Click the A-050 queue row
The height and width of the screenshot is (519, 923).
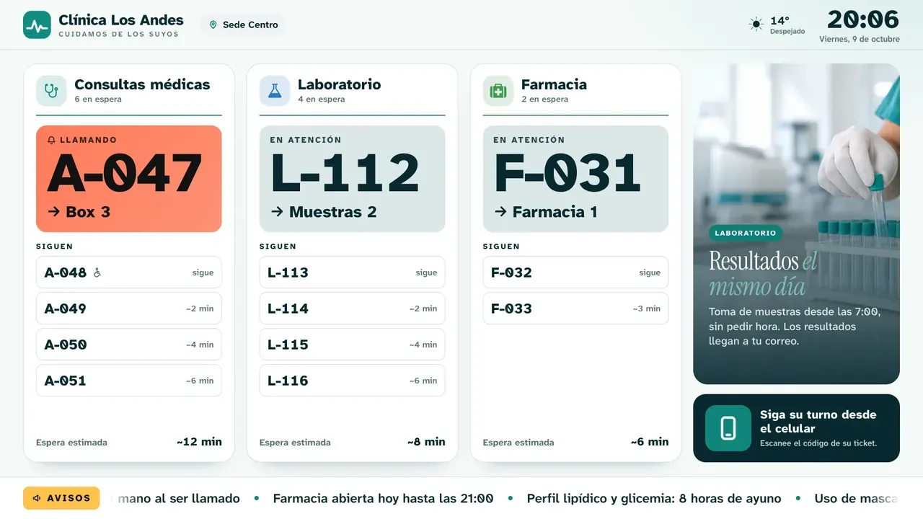[x=129, y=345]
